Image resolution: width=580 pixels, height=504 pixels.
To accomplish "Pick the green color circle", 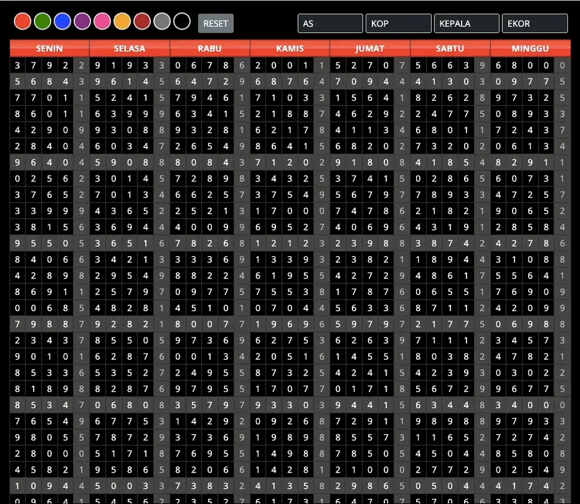I will click(42, 21).
